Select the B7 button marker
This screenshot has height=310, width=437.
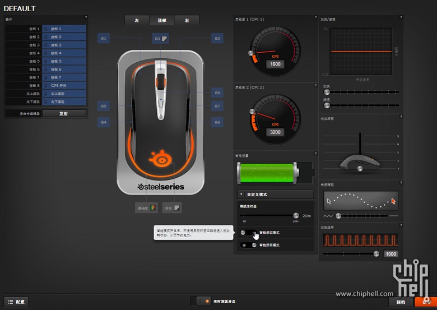[217, 106]
